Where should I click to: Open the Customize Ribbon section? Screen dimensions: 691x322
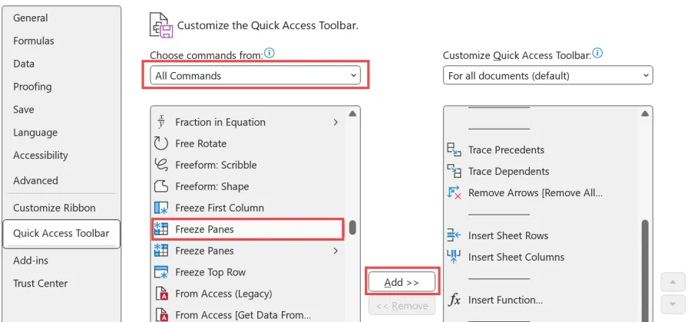point(55,208)
